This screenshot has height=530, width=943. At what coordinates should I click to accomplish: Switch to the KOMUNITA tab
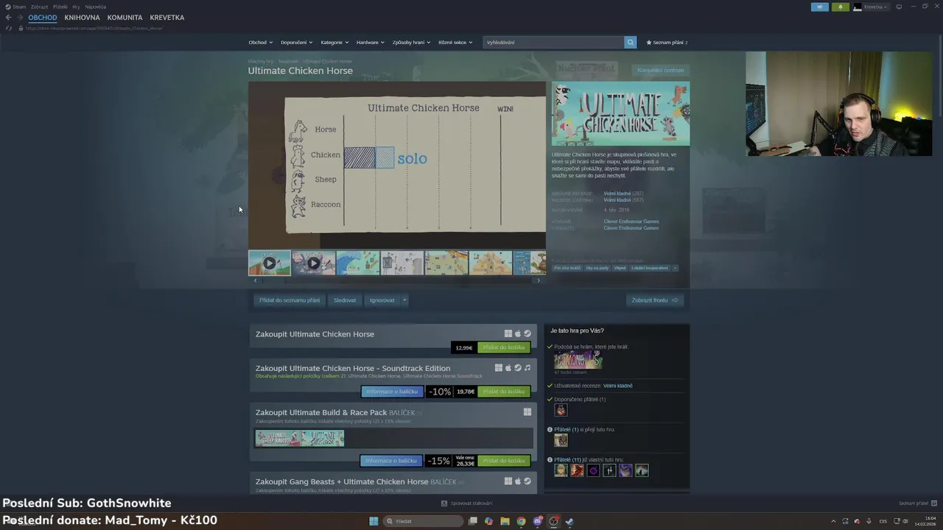[x=125, y=18]
